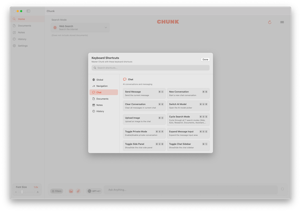Click the speech bubble icon in the Chat category row

click(94, 92)
